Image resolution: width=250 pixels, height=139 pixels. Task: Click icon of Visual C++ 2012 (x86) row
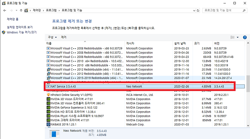point(48,74)
